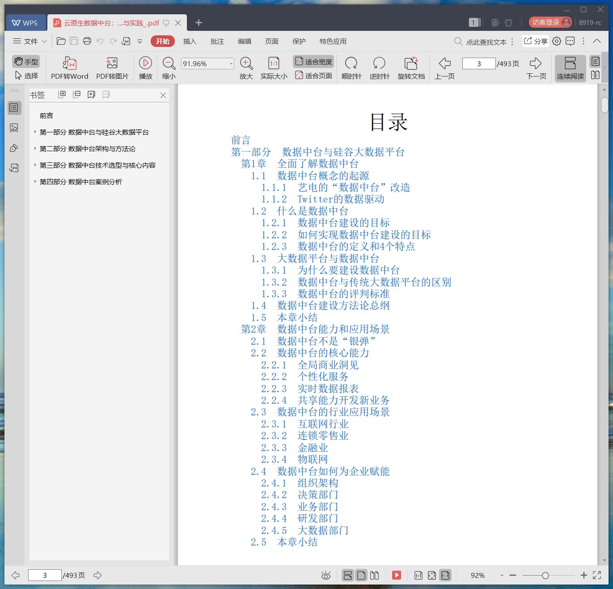
Task: Open the quick access toolbar customize arrow
Action: click(x=140, y=41)
